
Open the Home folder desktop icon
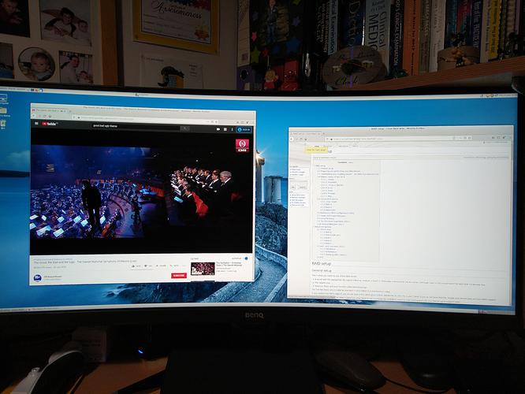coord(3,112)
